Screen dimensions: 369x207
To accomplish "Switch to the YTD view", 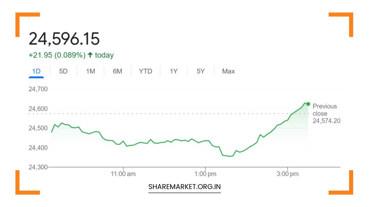I will (x=146, y=71).
